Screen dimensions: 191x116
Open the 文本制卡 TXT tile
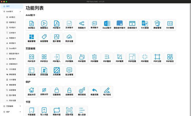click(69, 25)
